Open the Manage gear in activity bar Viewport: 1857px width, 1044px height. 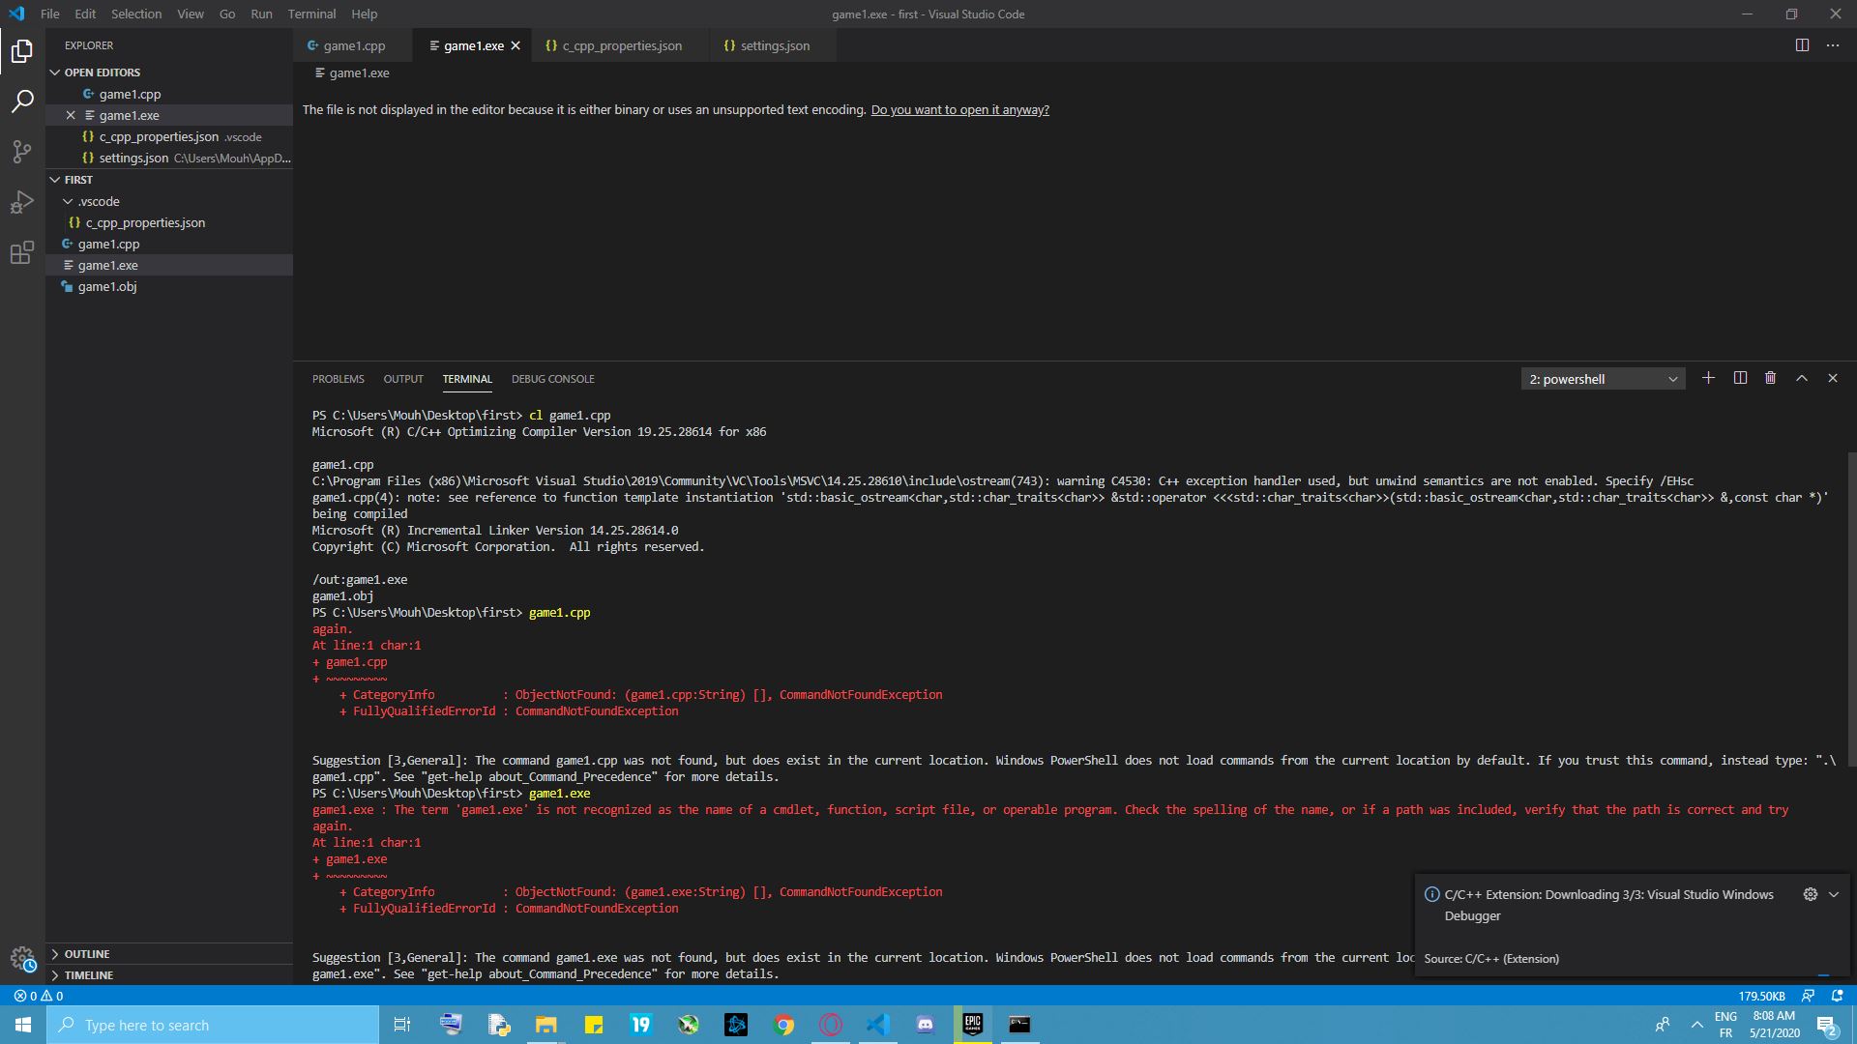[22, 958]
